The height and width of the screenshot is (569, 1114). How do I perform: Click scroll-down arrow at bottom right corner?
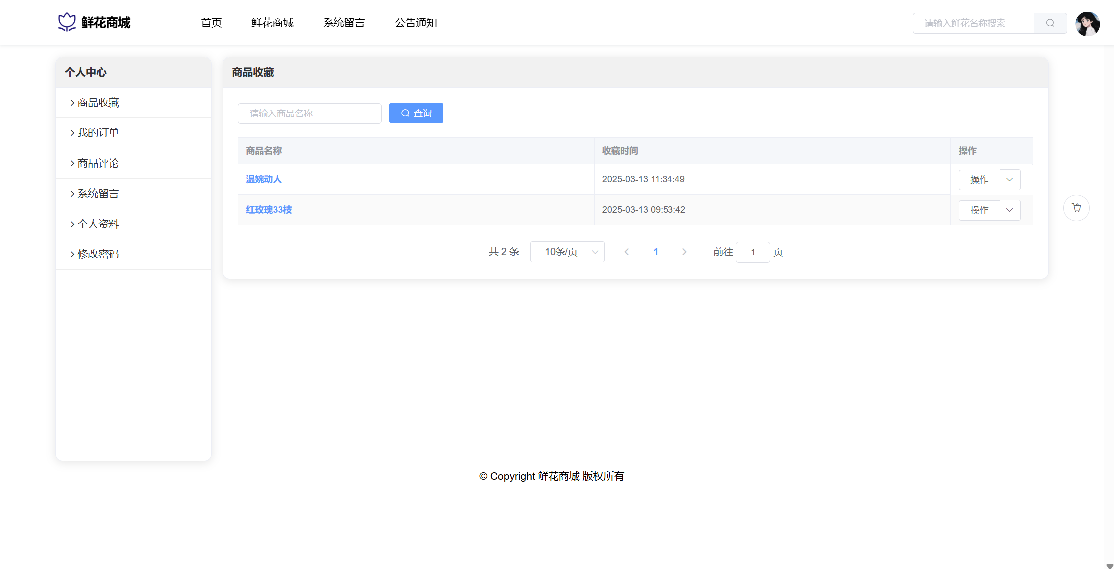click(1109, 566)
